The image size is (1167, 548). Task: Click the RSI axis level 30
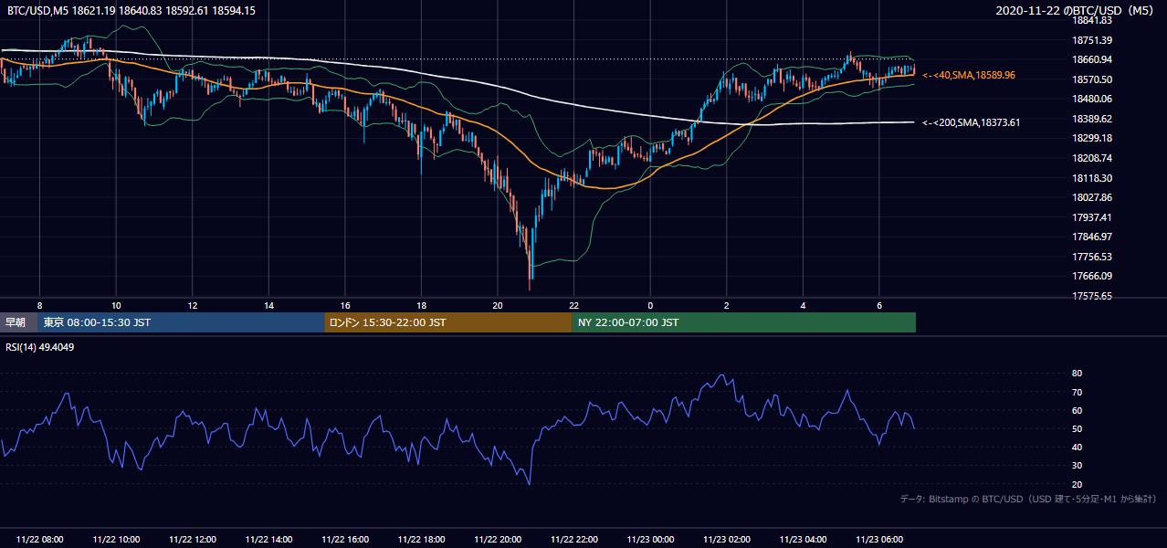[1077, 466]
